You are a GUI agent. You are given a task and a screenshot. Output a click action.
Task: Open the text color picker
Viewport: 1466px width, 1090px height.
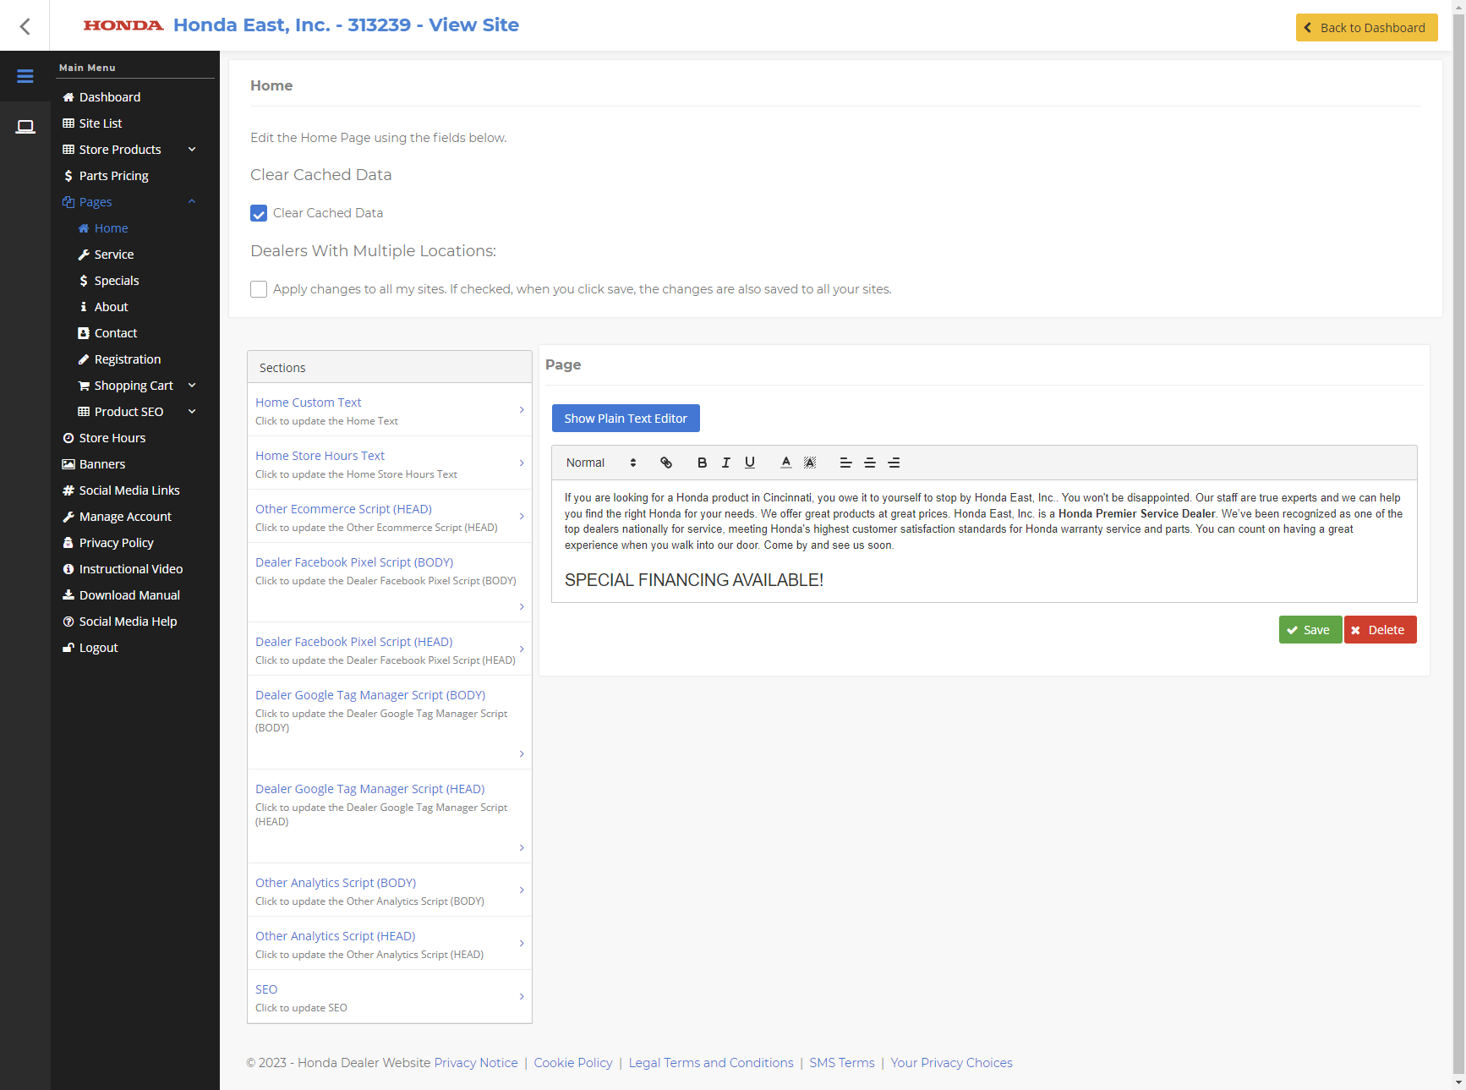(785, 463)
